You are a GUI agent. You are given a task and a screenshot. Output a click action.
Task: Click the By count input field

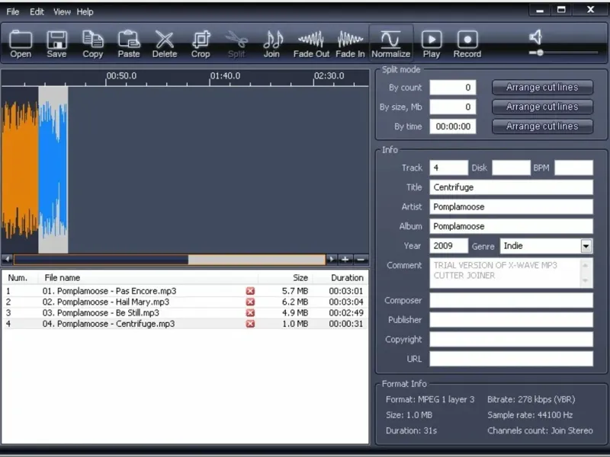tap(452, 88)
